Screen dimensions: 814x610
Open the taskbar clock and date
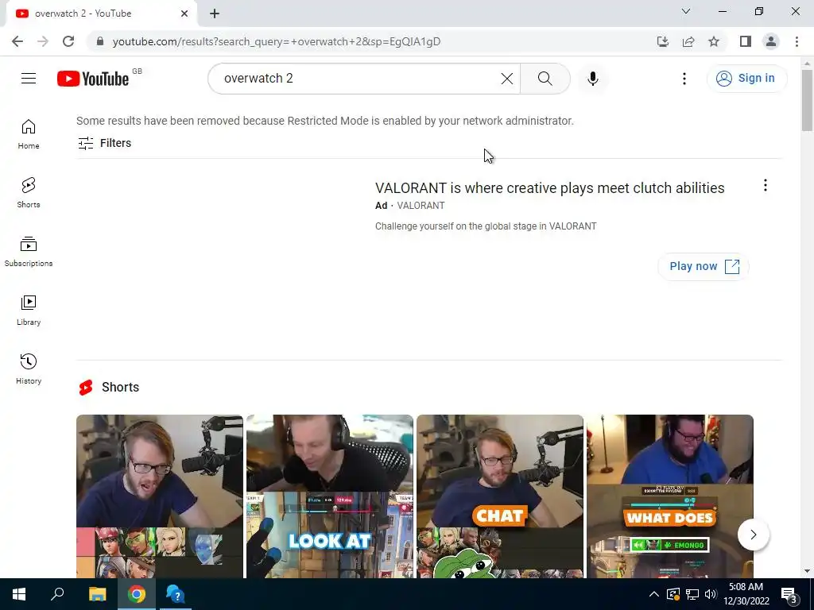(x=746, y=594)
